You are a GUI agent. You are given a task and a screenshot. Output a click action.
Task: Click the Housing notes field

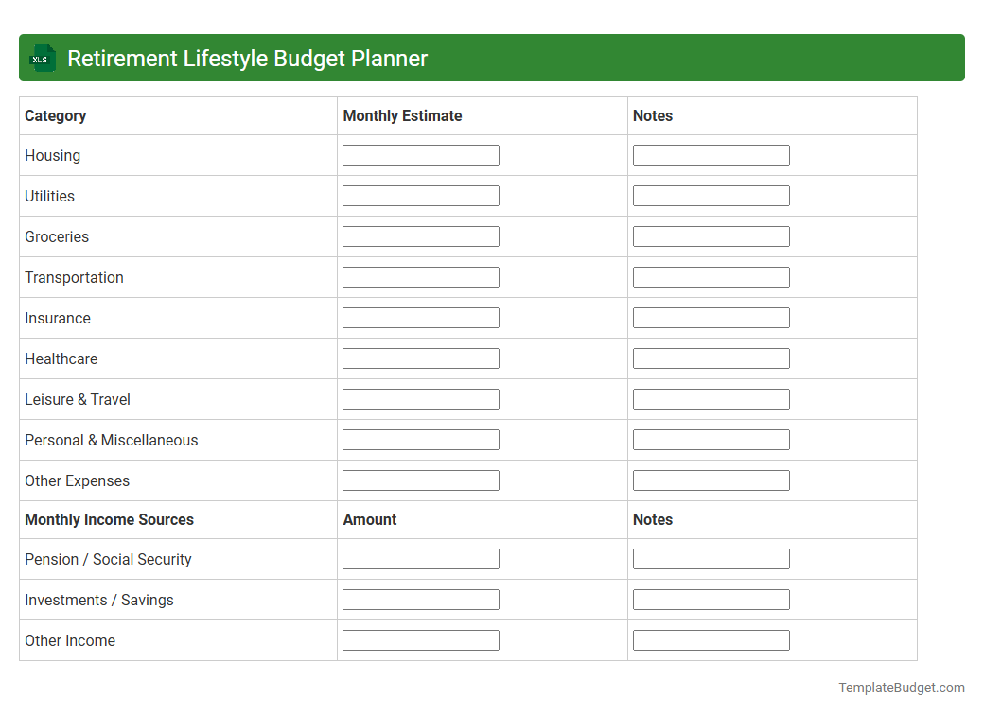[711, 154]
